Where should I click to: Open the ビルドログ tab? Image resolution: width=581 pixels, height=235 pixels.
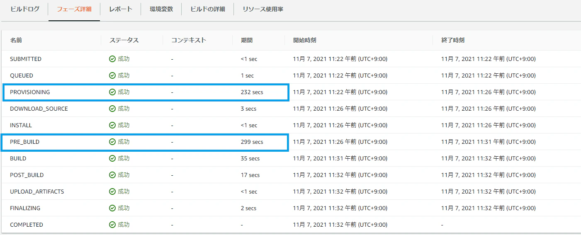pyautogui.click(x=24, y=9)
